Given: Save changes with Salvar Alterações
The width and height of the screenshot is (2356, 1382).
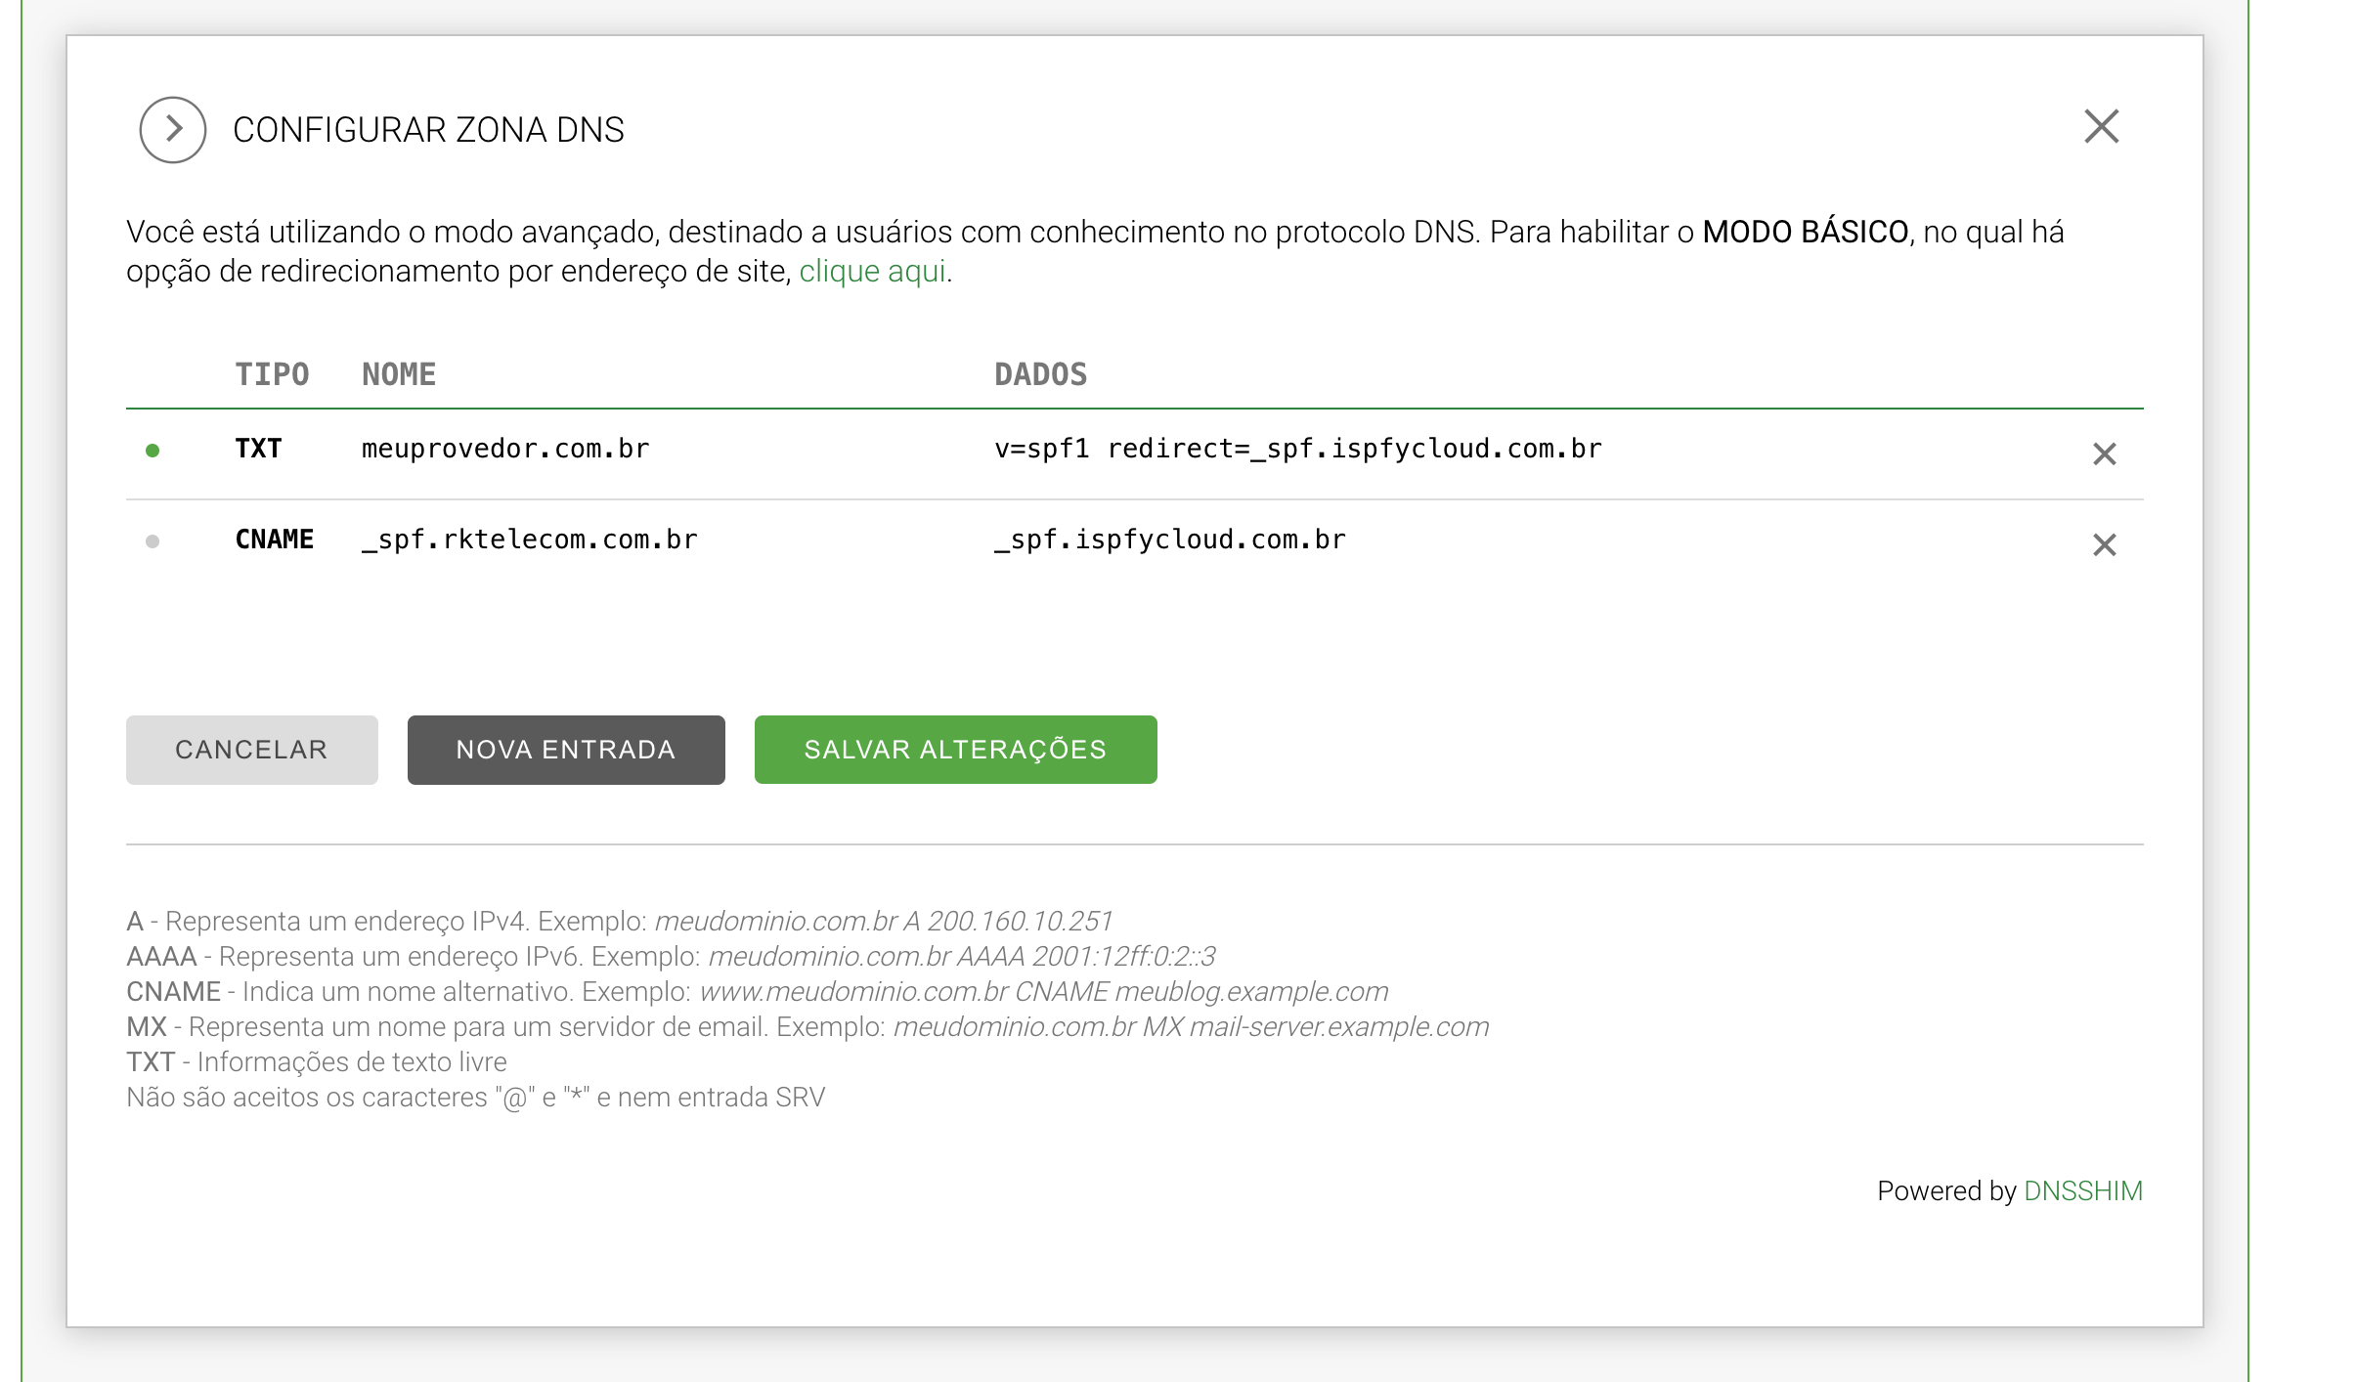Looking at the screenshot, I should point(955,750).
